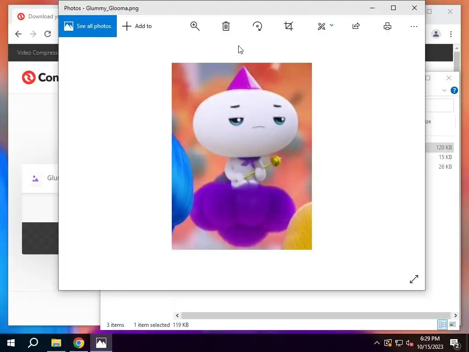
Task: Click the network icon in the system tray
Action: tap(399, 343)
